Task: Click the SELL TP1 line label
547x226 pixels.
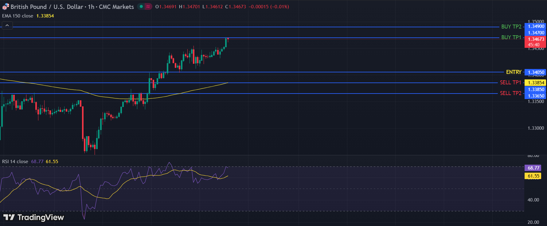Action: click(510, 82)
